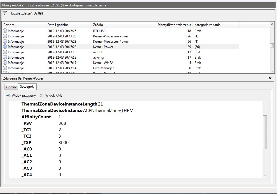
Task: Click info icon of FilterManager event row
Action: [5, 68]
